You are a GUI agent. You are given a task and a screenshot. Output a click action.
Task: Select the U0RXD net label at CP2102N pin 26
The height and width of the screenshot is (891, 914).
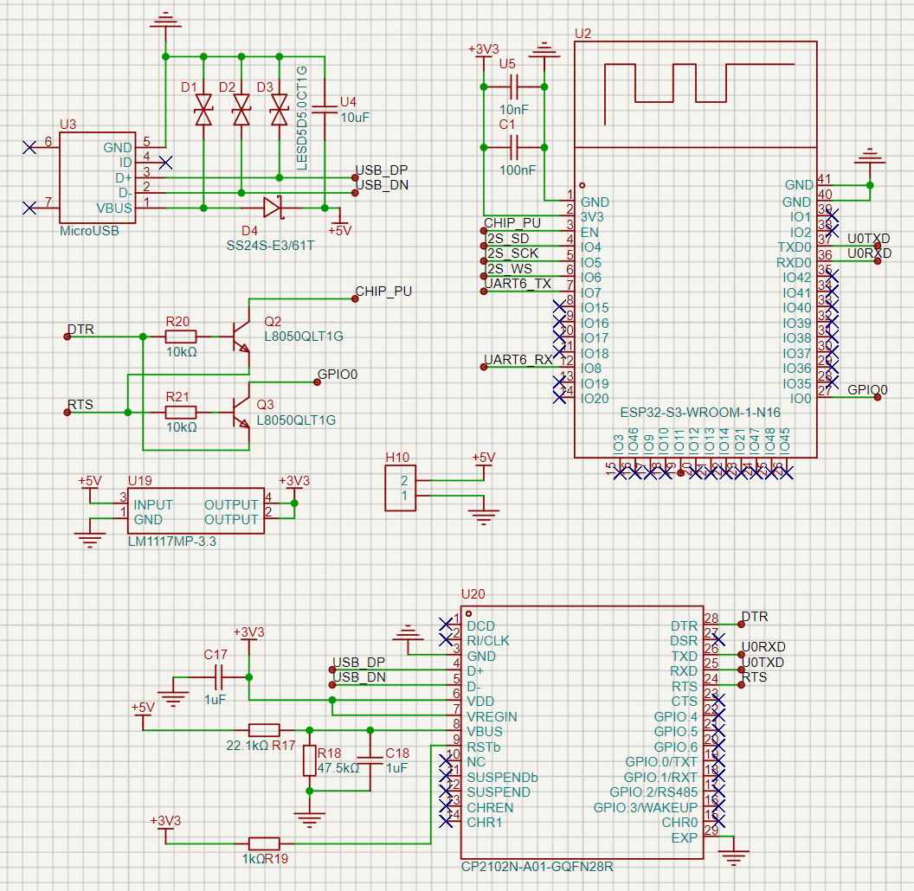tap(763, 647)
